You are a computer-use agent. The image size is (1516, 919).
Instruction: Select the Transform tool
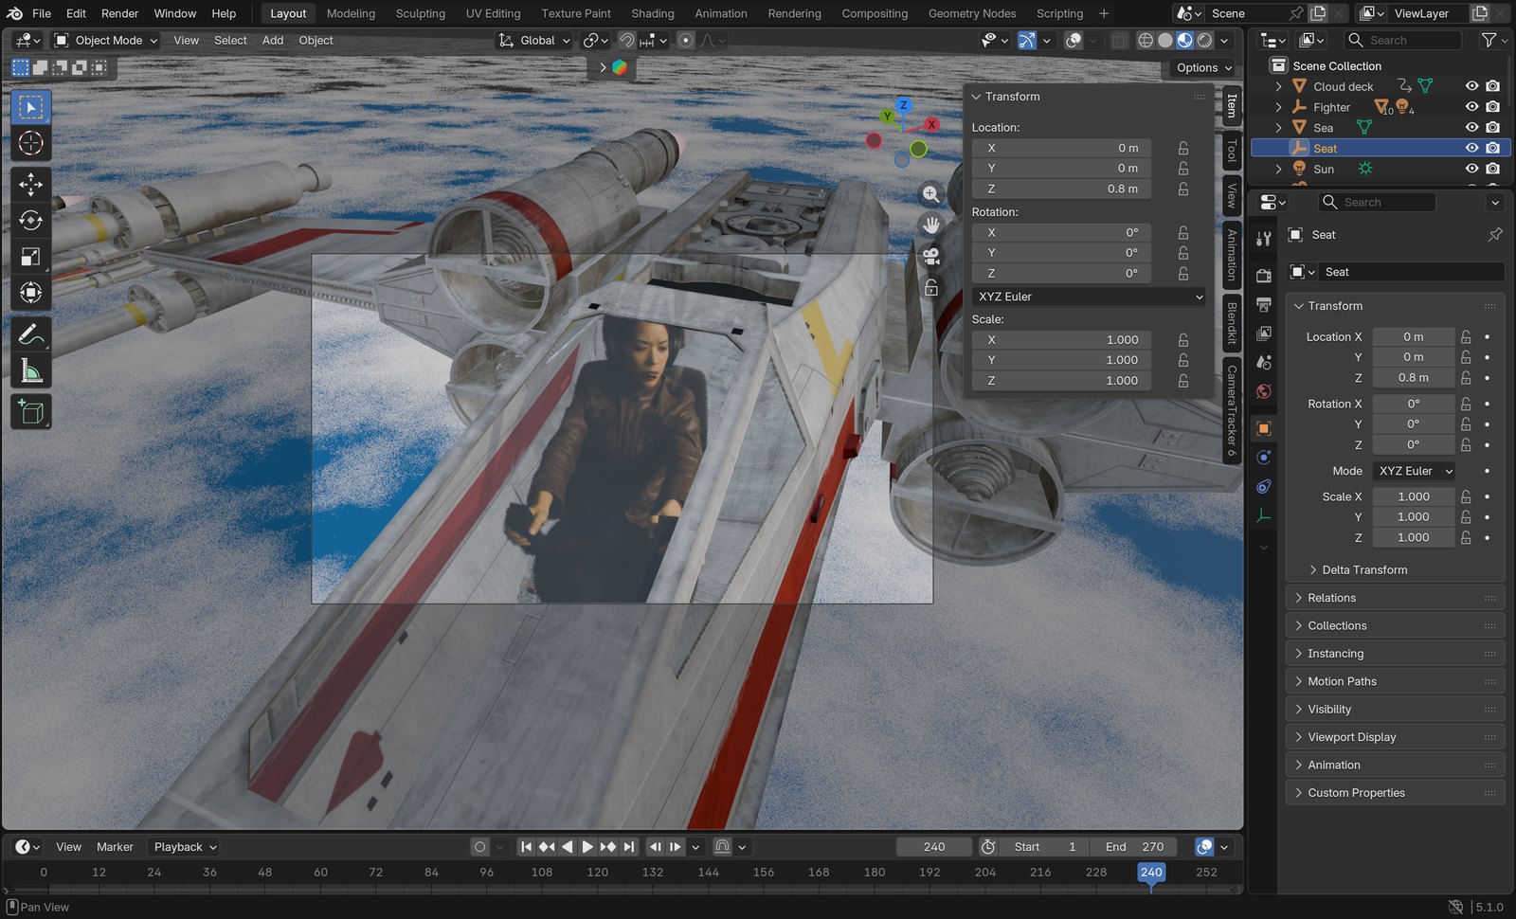(x=31, y=293)
